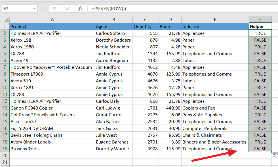278x167 pixels.
Task: Click the Price header cell
Action: point(170,26)
